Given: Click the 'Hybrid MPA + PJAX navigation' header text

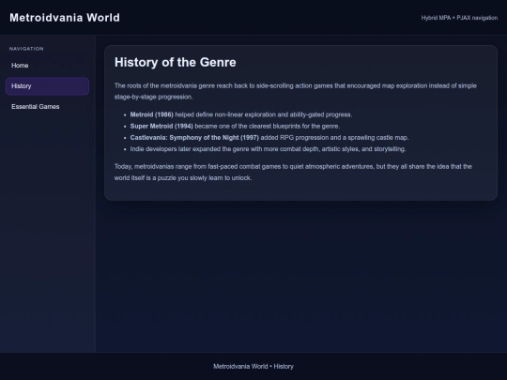Looking at the screenshot, I should (x=459, y=18).
